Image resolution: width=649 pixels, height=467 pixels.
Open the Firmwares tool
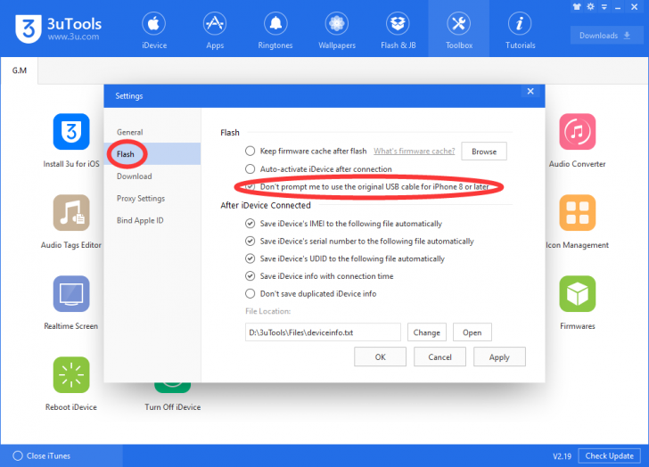[577, 303]
